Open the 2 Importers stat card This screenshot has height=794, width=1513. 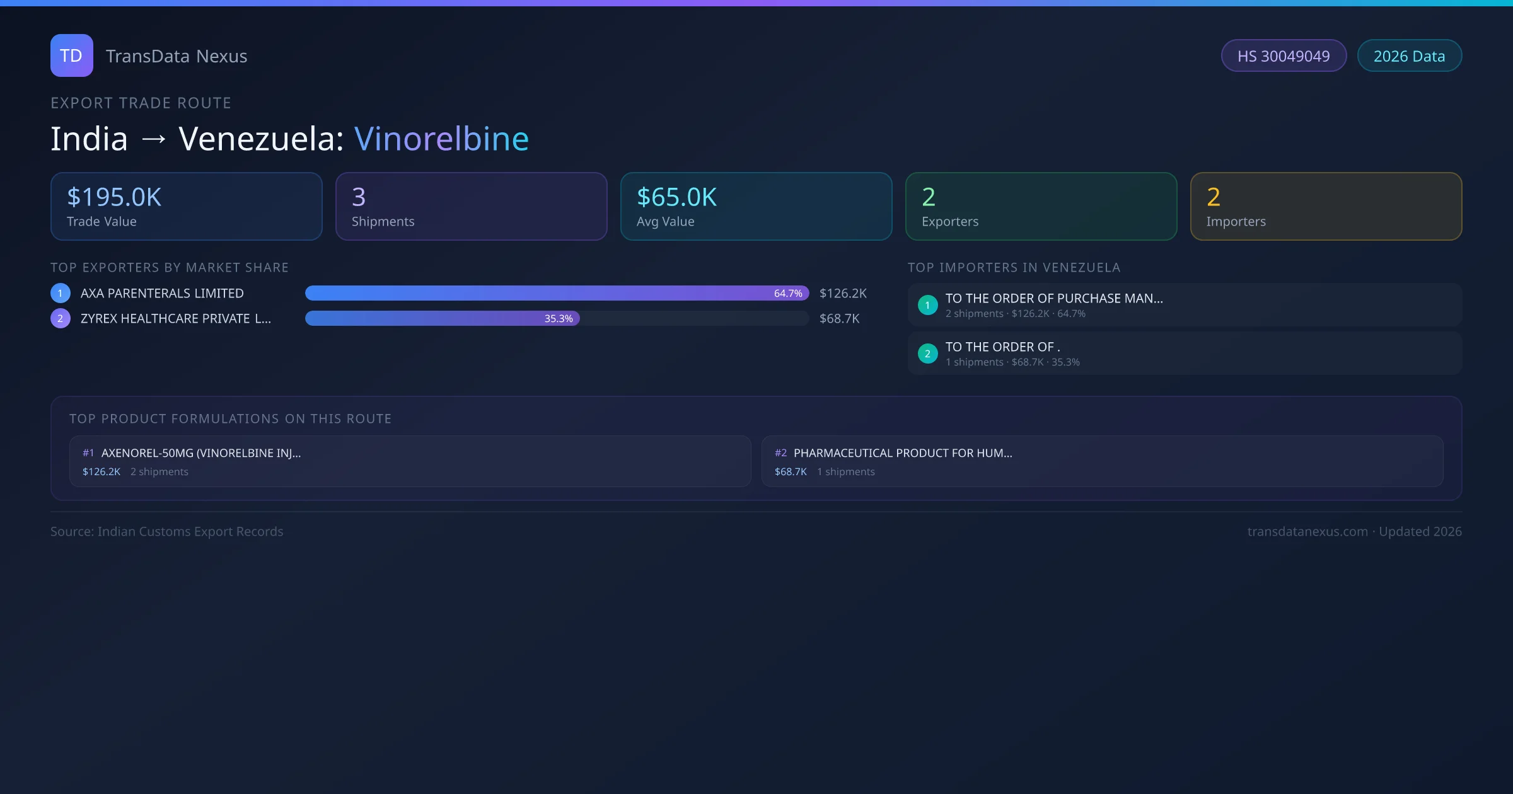(x=1326, y=206)
